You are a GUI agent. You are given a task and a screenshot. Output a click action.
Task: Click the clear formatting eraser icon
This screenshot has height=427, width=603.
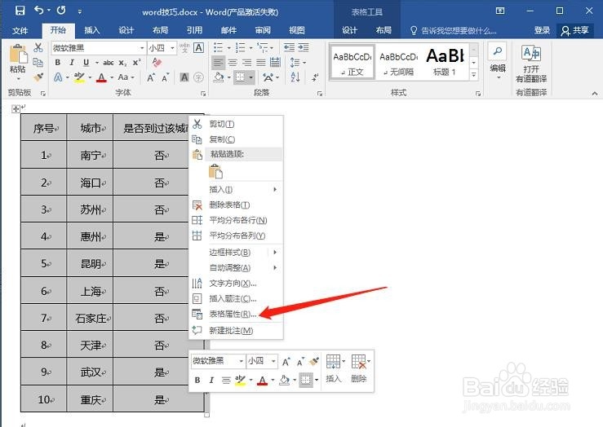(157, 62)
